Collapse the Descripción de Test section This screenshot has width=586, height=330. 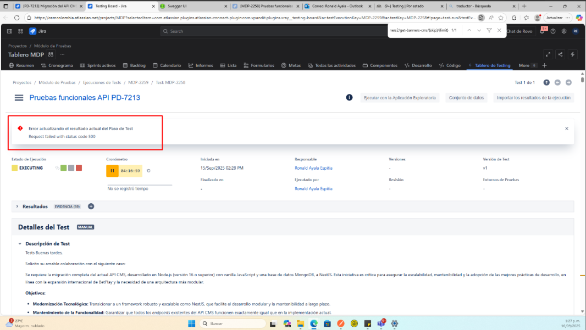[x=20, y=244]
